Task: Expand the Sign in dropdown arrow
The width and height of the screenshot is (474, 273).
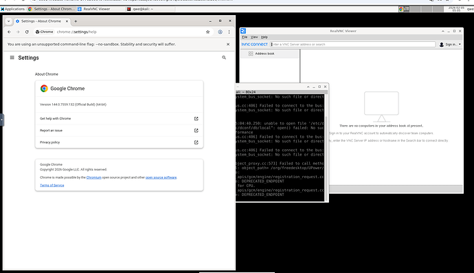Action: click(460, 45)
